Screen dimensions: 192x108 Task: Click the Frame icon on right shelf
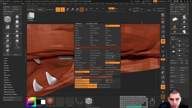coord(163,68)
